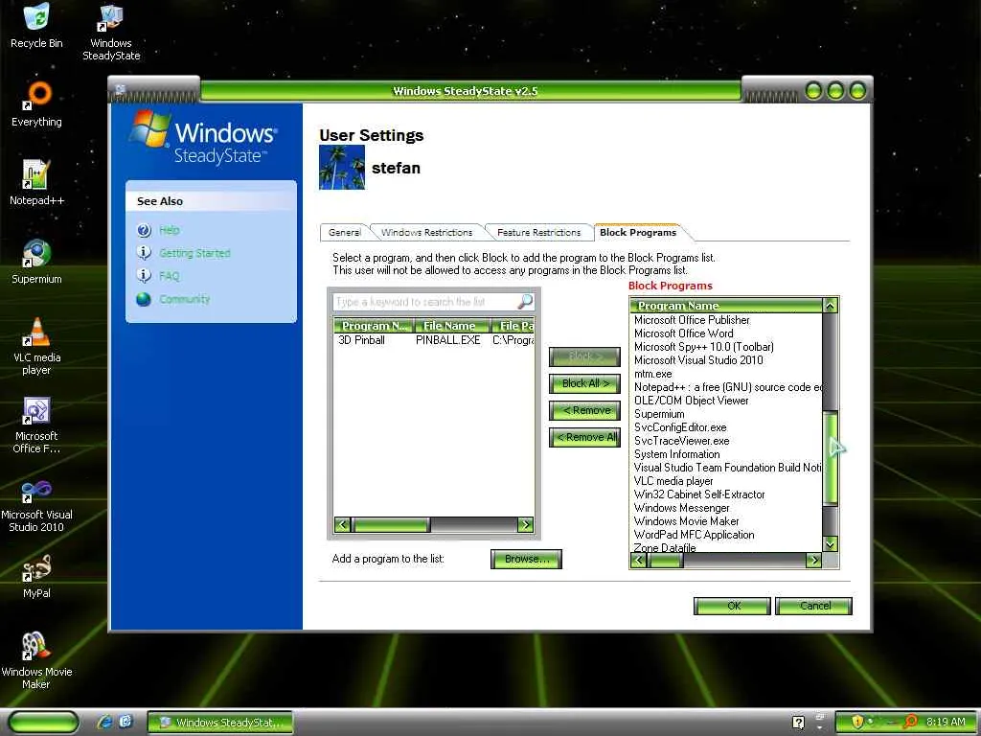Screen dimensions: 981x736
Task: Open the Supermium desktop shortcut
Action: coord(36,262)
